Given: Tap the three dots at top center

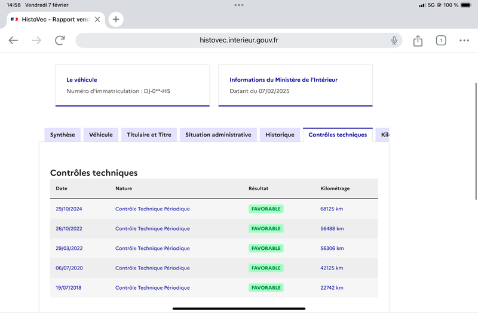Looking at the screenshot, I should pos(238,5).
